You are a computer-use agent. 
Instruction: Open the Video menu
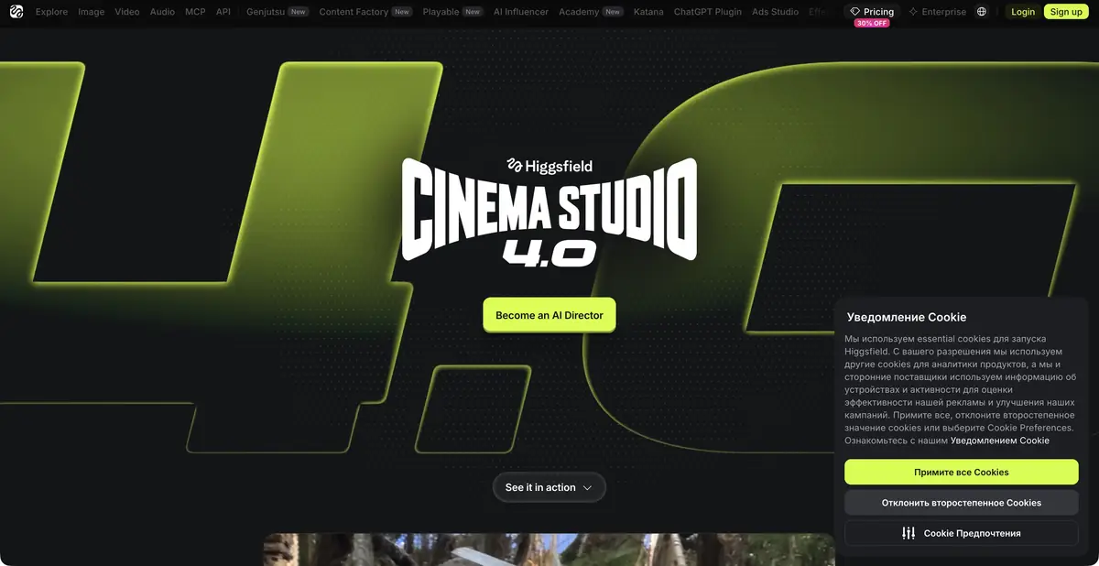point(127,12)
